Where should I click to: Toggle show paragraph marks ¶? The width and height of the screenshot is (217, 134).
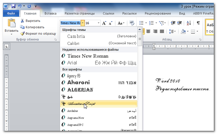coord(198,23)
